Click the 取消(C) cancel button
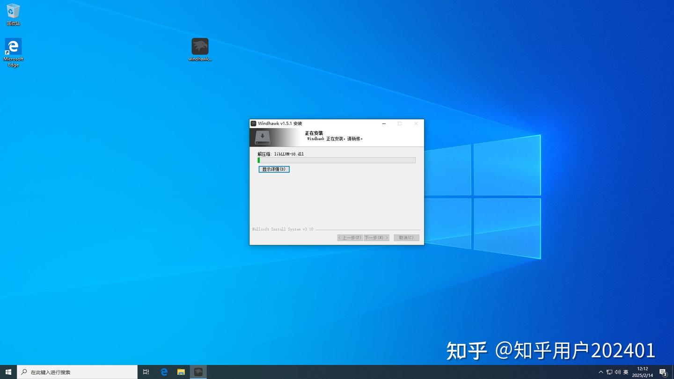This screenshot has height=379, width=674. (406, 237)
